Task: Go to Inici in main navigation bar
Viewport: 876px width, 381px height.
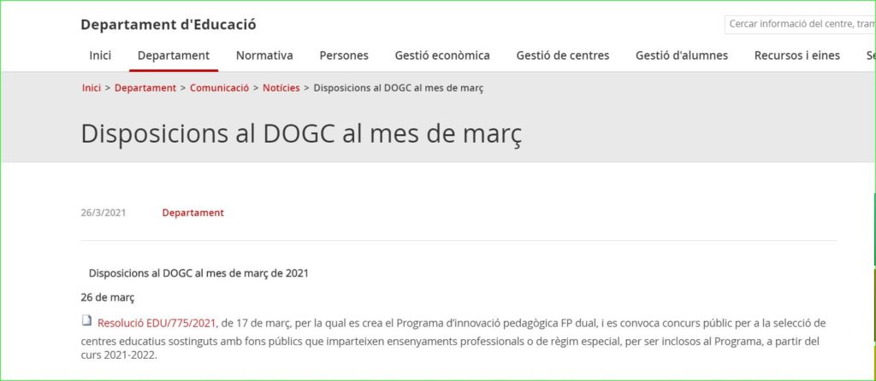Action: click(x=100, y=56)
